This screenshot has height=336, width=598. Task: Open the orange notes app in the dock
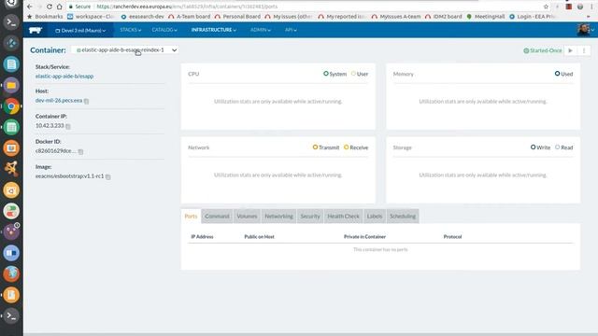(x=11, y=295)
